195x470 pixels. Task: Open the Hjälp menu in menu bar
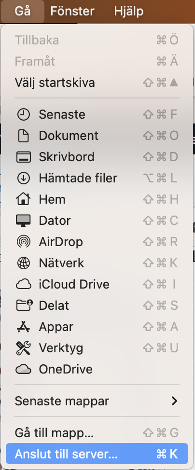point(129,12)
